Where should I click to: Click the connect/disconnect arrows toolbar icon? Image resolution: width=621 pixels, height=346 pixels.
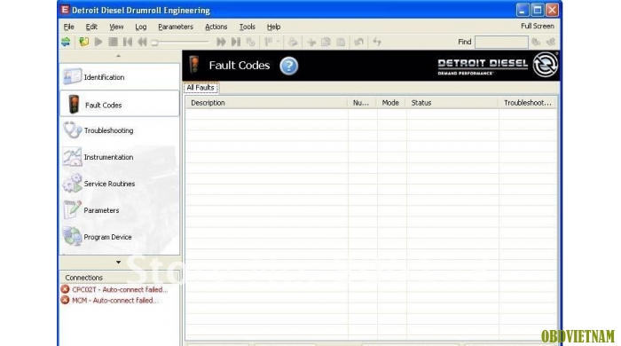click(x=66, y=42)
